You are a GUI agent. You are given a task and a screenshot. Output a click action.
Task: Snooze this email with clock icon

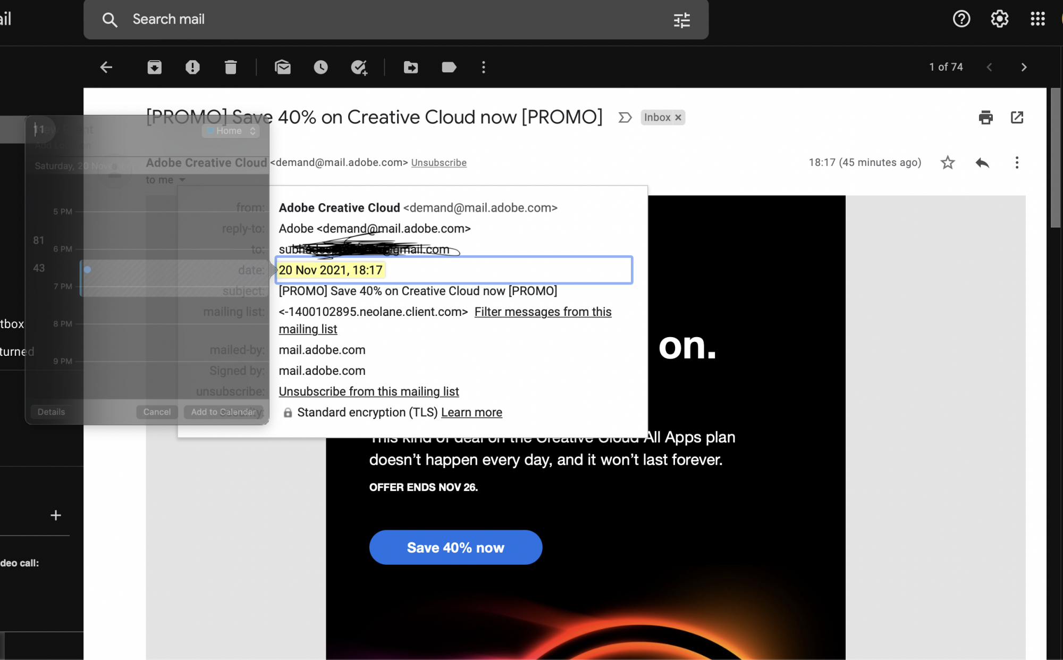pos(320,67)
